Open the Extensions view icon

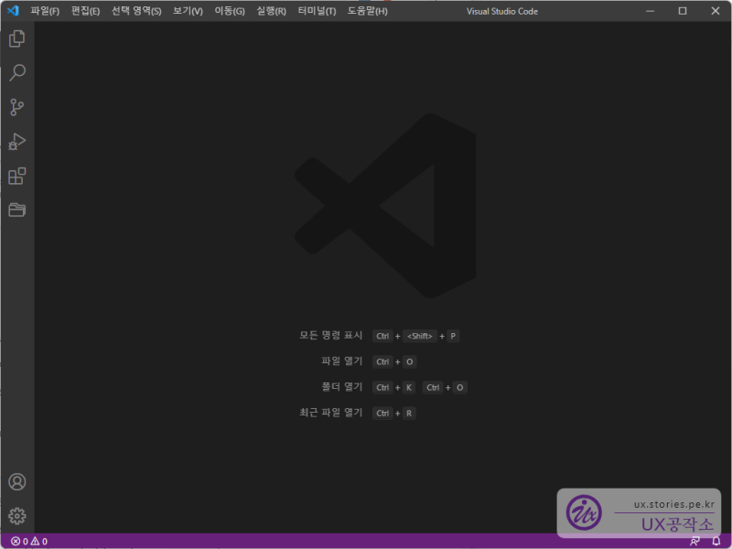(16, 176)
